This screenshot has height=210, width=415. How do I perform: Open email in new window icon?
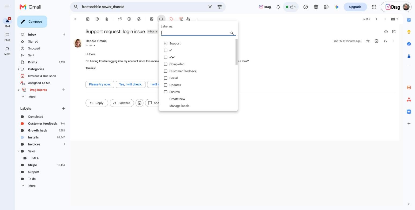[x=394, y=32]
